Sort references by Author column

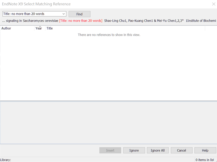17,28
